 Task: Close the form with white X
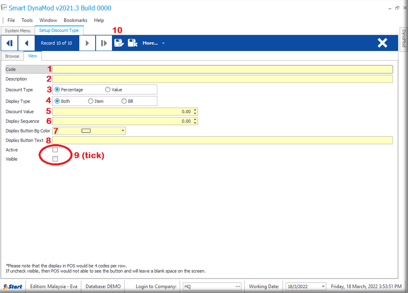point(382,43)
